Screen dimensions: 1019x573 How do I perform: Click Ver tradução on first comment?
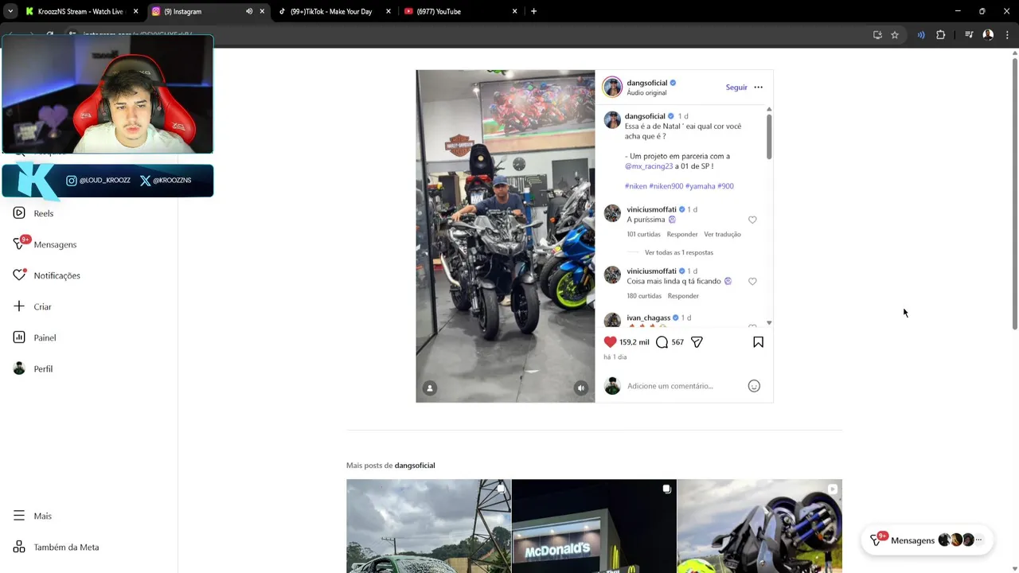tap(722, 235)
